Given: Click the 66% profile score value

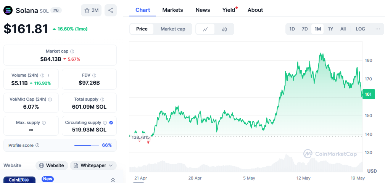Looking at the screenshot, I should coord(107,145).
